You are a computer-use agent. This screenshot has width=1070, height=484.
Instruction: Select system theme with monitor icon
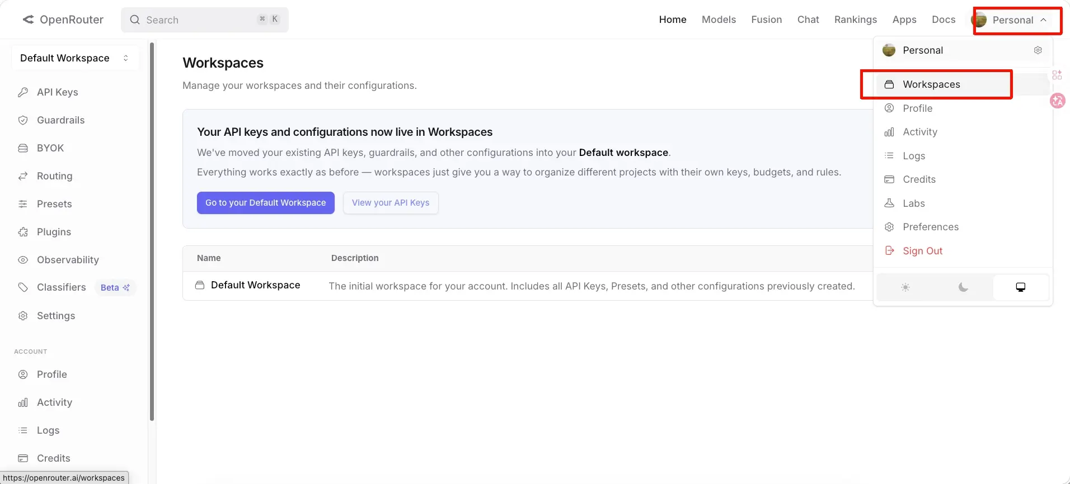[x=1021, y=287]
